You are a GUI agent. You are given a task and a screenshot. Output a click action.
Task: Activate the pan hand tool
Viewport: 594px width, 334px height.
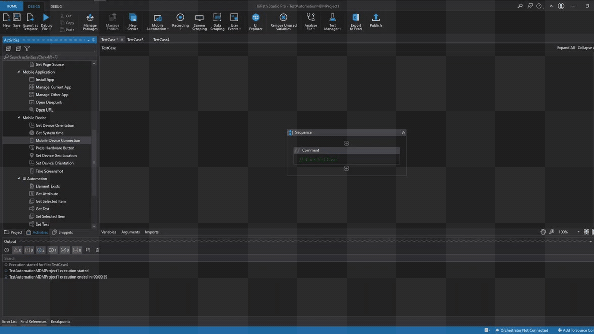543,232
